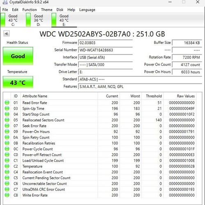This screenshot has height=205, width=205.
Task: Click the Features field S.M.A.R.T., AAM, NCQ, GPL
Action: pos(140,87)
